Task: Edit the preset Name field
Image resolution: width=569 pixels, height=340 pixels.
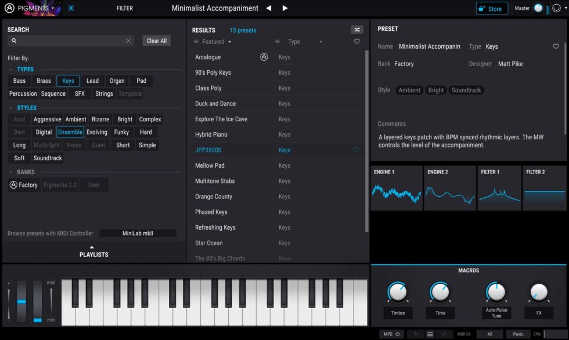Action: (429, 46)
